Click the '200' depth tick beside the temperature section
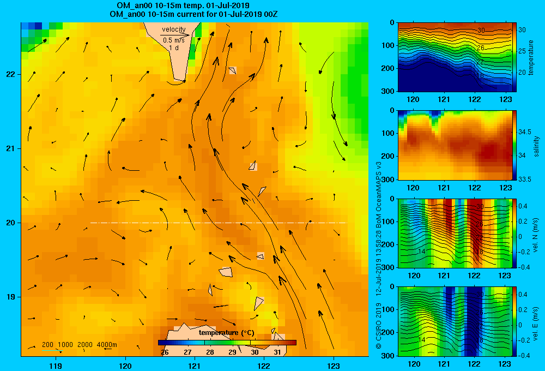 [389, 68]
